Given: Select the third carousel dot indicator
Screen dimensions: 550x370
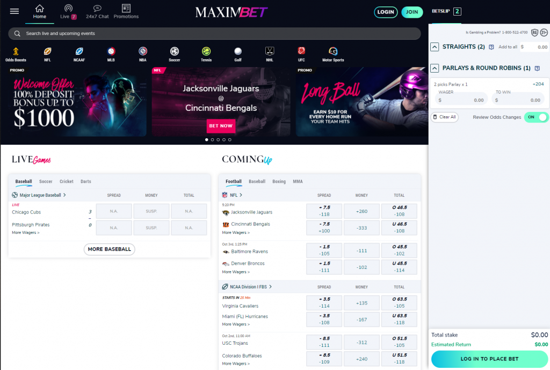Looking at the screenshot, I should 218,140.
